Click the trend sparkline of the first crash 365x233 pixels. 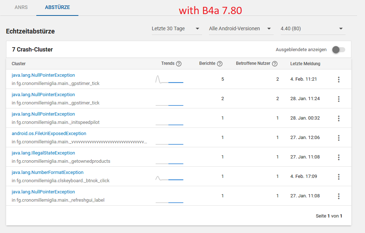(x=169, y=80)
